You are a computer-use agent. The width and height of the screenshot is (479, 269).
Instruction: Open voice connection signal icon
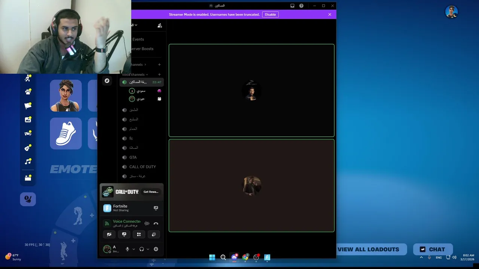[107, 223]
